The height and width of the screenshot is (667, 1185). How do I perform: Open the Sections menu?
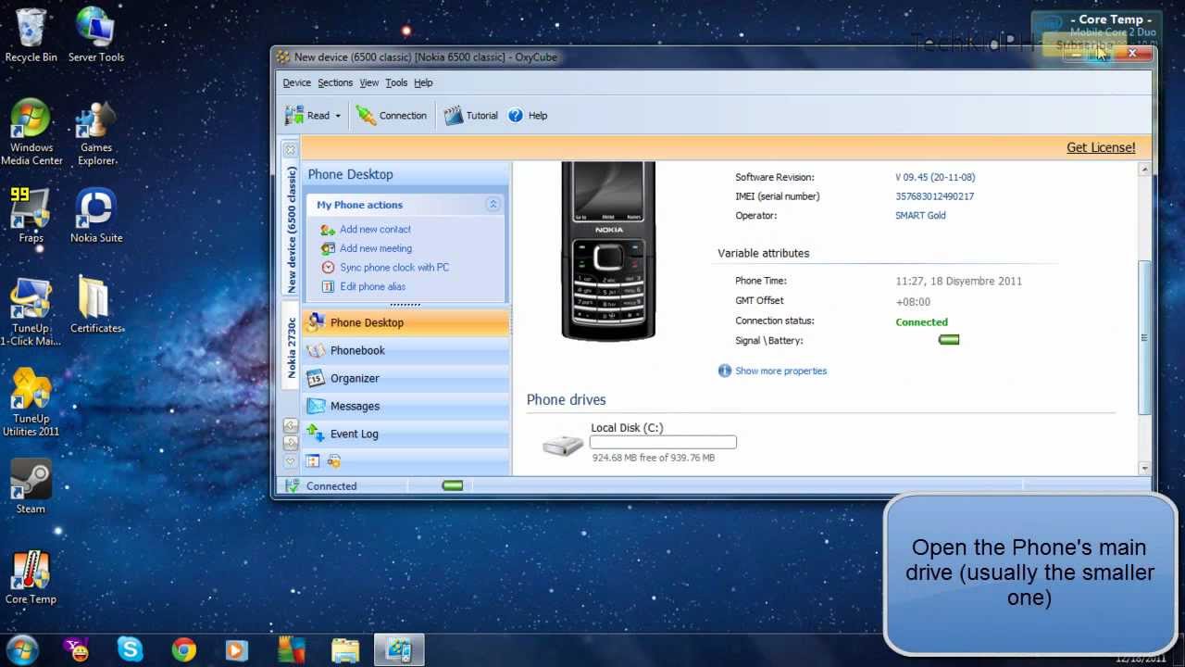(335, 82)
